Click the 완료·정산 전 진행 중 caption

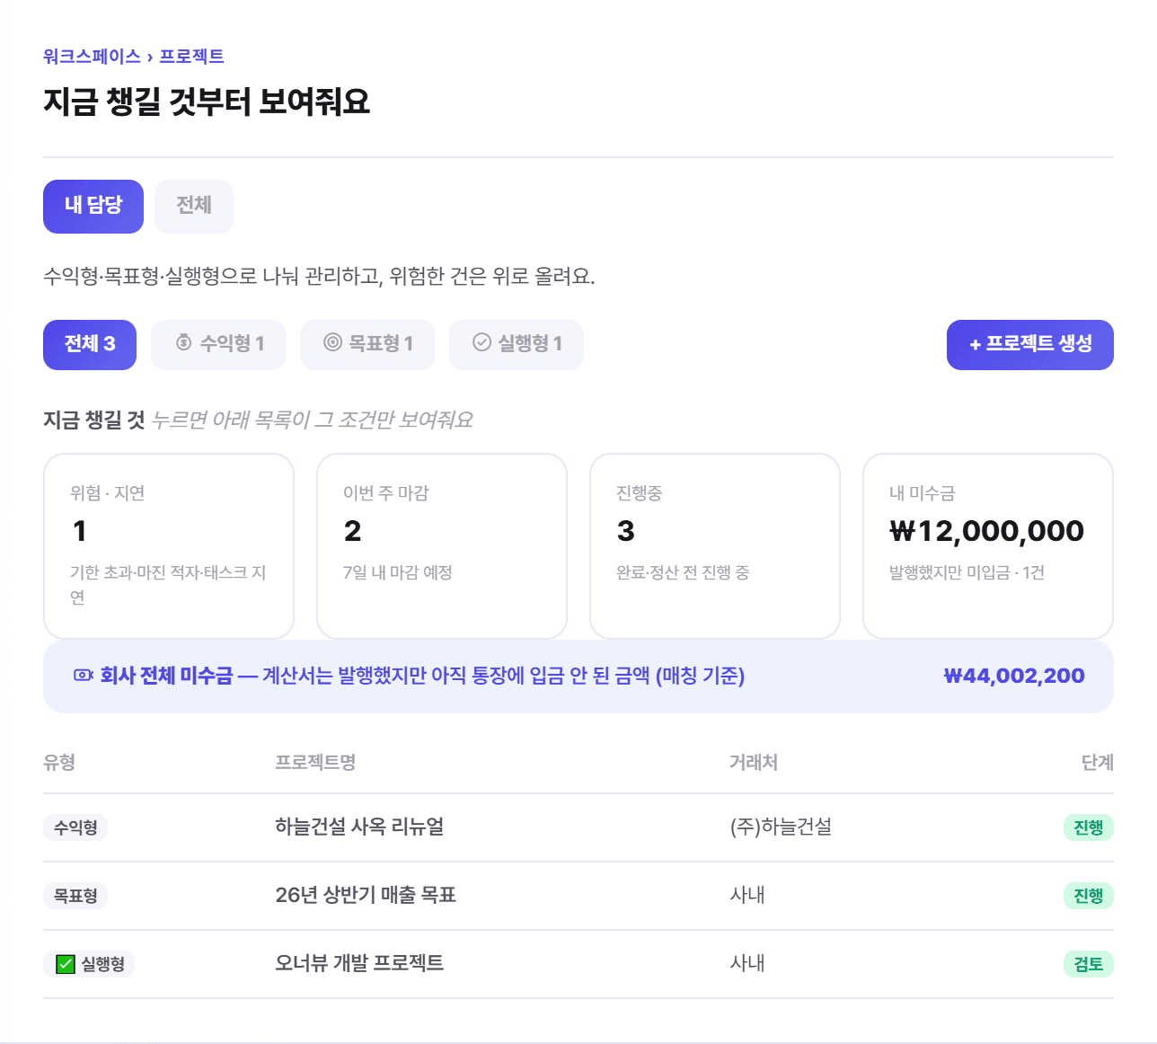coord(683,572)
